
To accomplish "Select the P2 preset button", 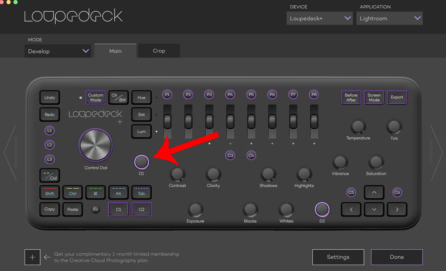I will (188, 94).
